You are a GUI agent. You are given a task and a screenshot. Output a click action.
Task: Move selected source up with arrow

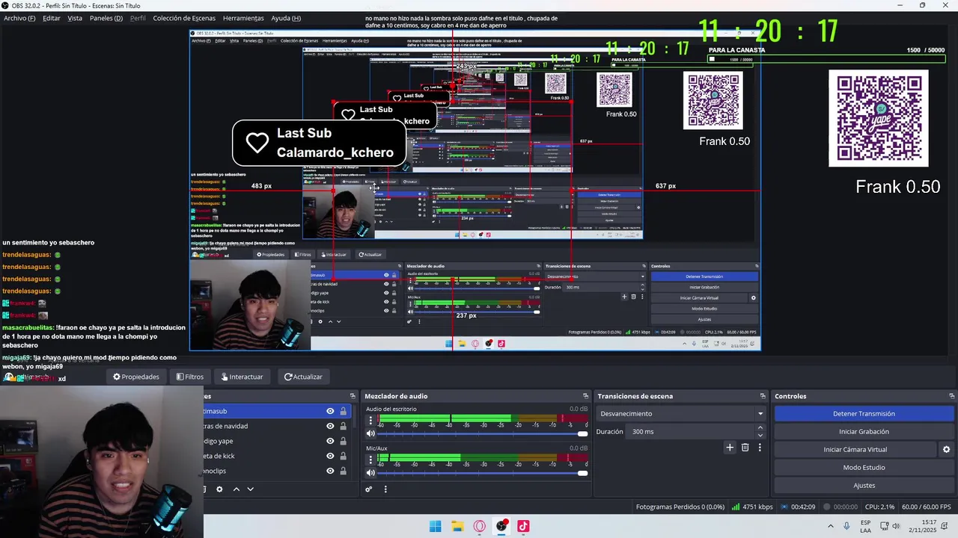[x=237, y=489]
